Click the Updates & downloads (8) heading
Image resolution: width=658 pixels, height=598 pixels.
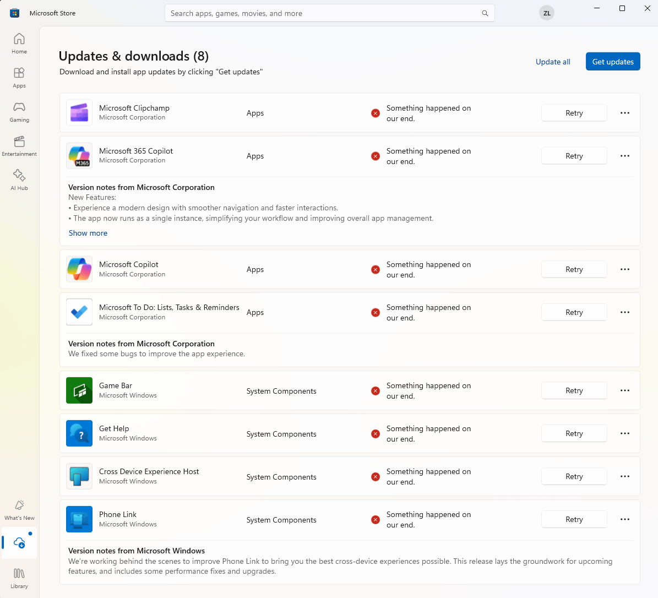(133, 56)
